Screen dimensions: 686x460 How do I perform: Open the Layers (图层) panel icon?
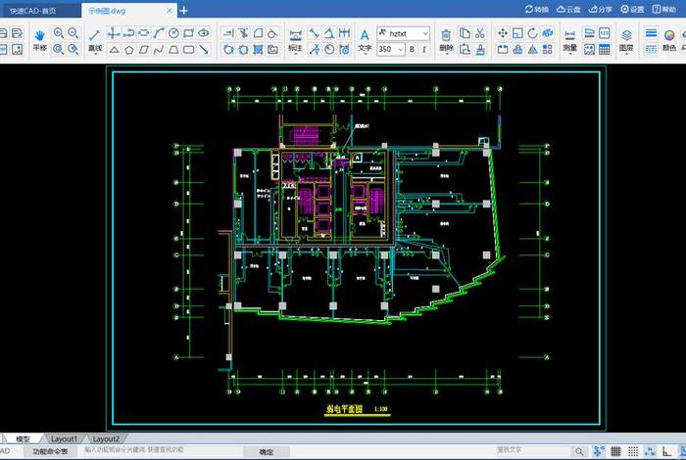pyautogui.click(x=626, y=38)
